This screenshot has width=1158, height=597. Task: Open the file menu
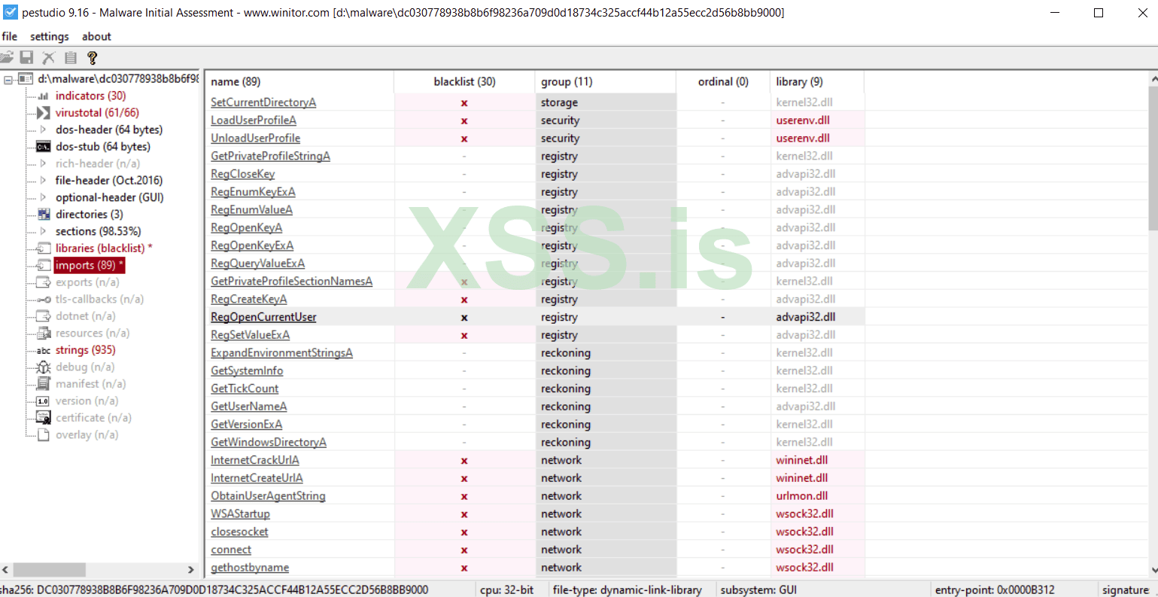click(x=10, y=36)
